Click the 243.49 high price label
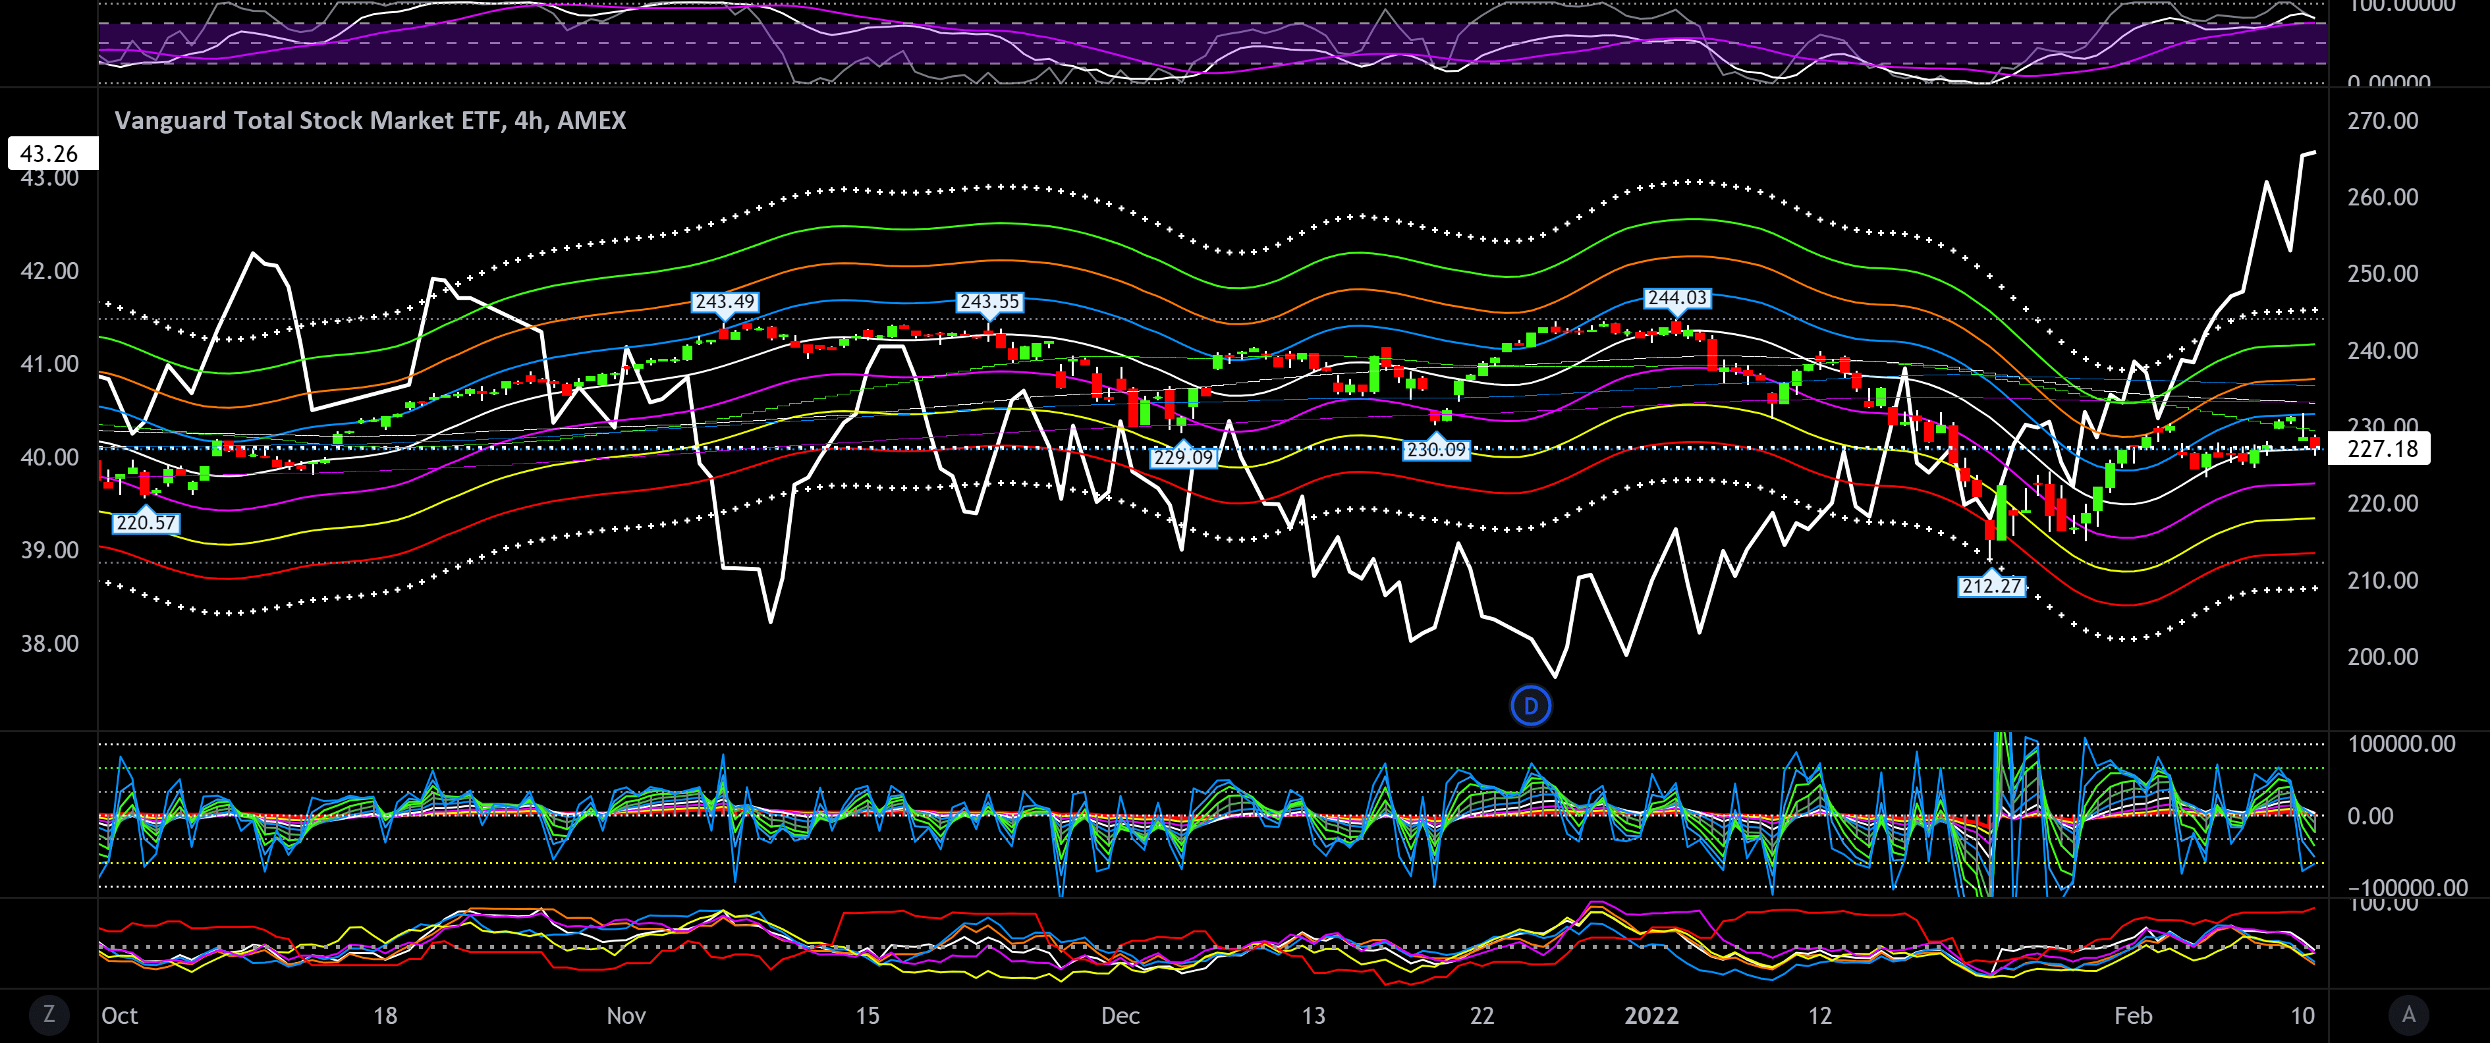Image resolution: width=2490 pixels, height=1043 pixels. coord(724,302)
